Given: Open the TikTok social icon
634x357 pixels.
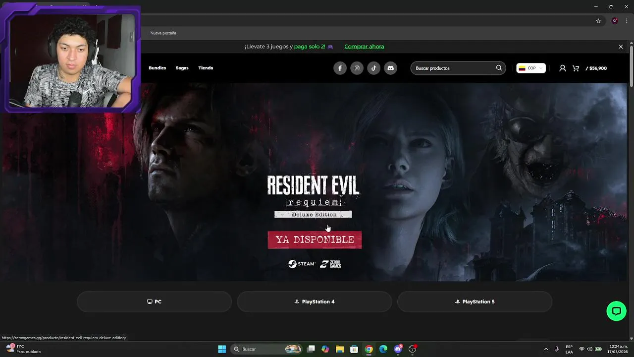Looking at the screenshot, I should [373, 68].
